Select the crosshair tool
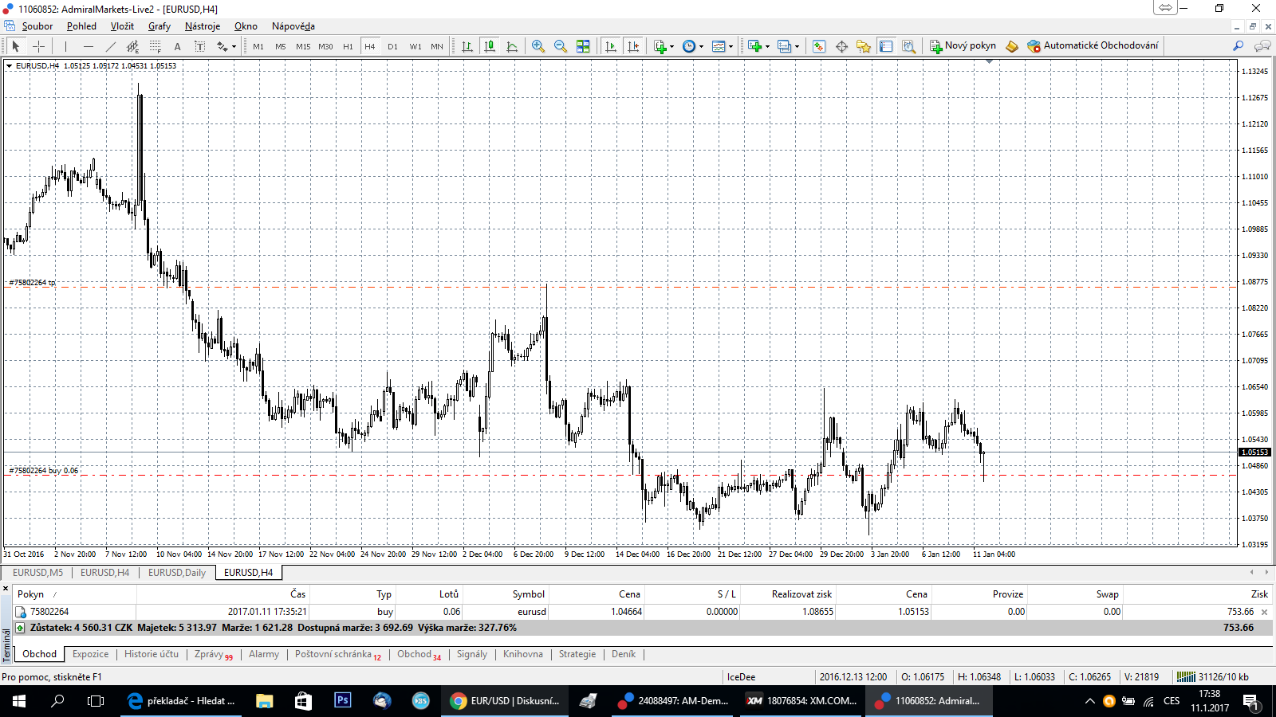1276x717 pixels. pos(38,46)
